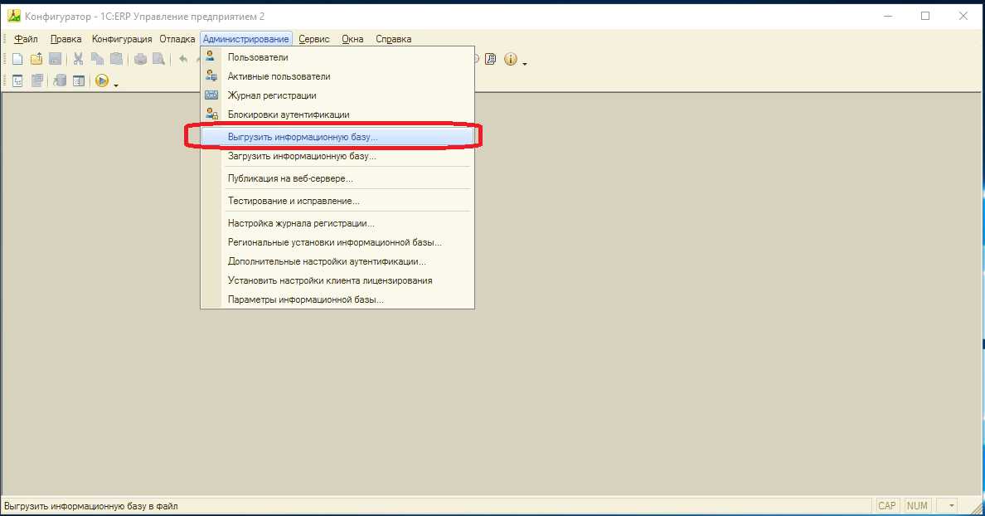This screenshot has width=985, height=516.
Task: Maximize the Configurator window
Action: 925,16
